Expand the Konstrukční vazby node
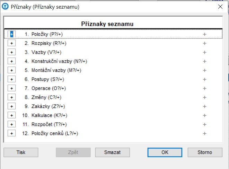 tap(11, 61)
